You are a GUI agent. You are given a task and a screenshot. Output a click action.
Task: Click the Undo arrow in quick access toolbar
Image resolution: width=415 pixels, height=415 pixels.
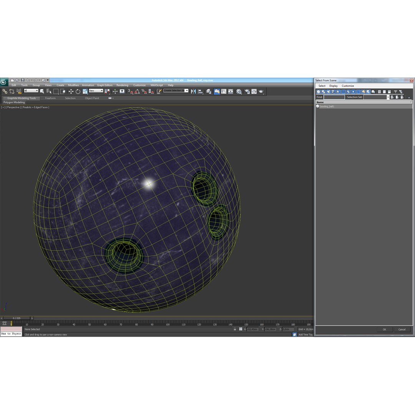tap(28, 80)
